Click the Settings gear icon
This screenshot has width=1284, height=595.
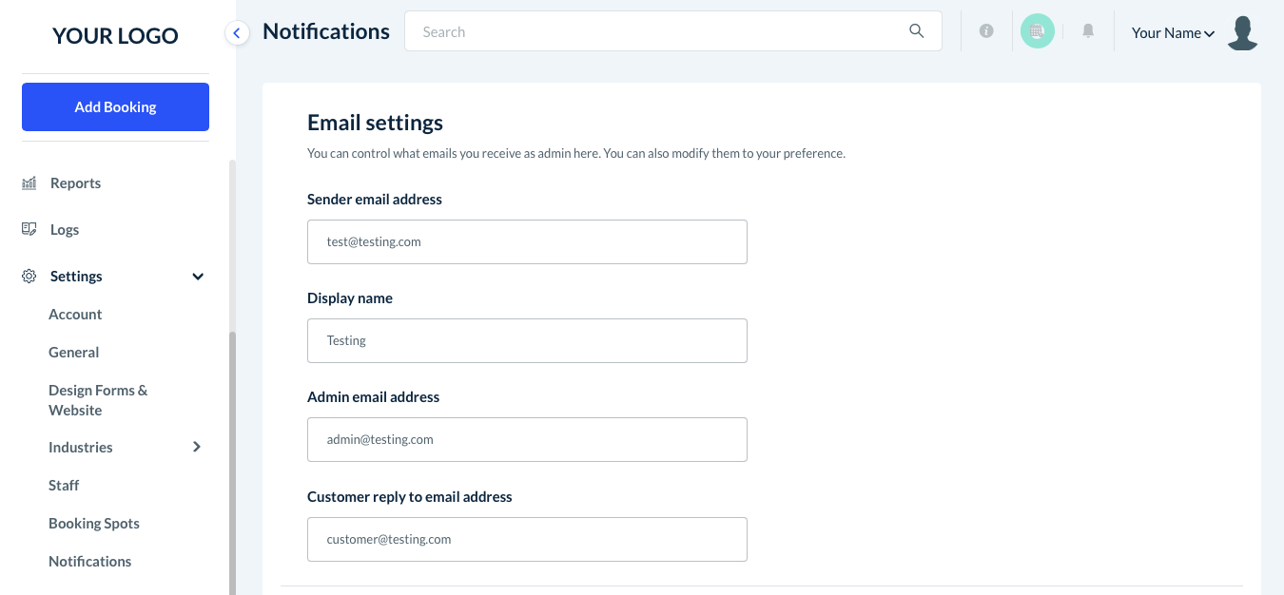(29, 276)
